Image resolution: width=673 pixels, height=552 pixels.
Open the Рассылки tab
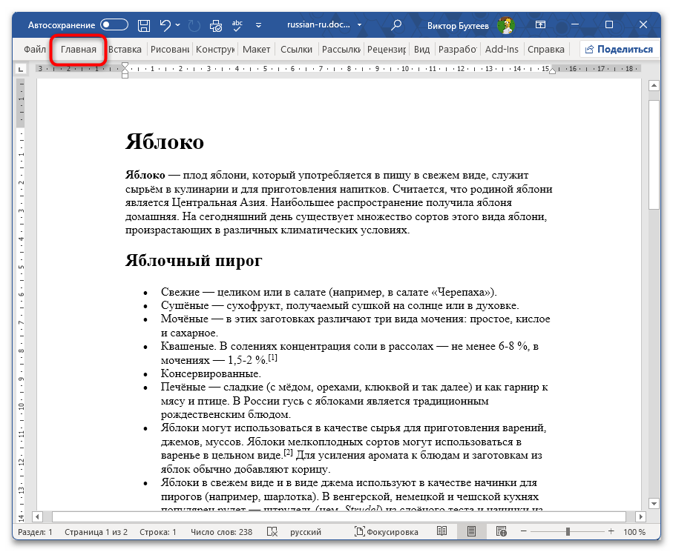coord(341,50)
